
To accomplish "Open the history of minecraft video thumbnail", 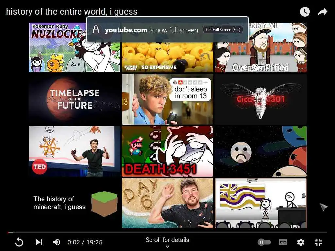I will [x=75, y=203].
